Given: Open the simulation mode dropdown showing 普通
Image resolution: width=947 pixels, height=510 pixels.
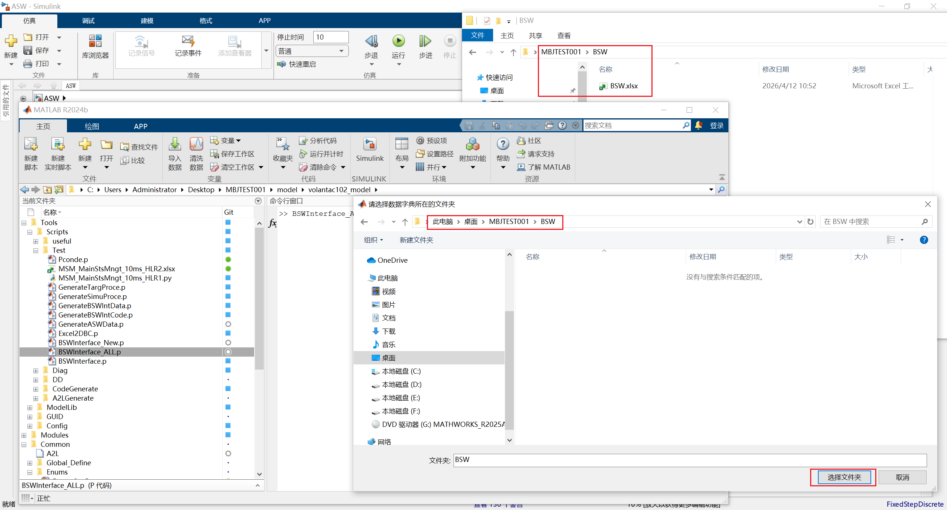Looking at the screenshot, I should click(x=312, y=51).
